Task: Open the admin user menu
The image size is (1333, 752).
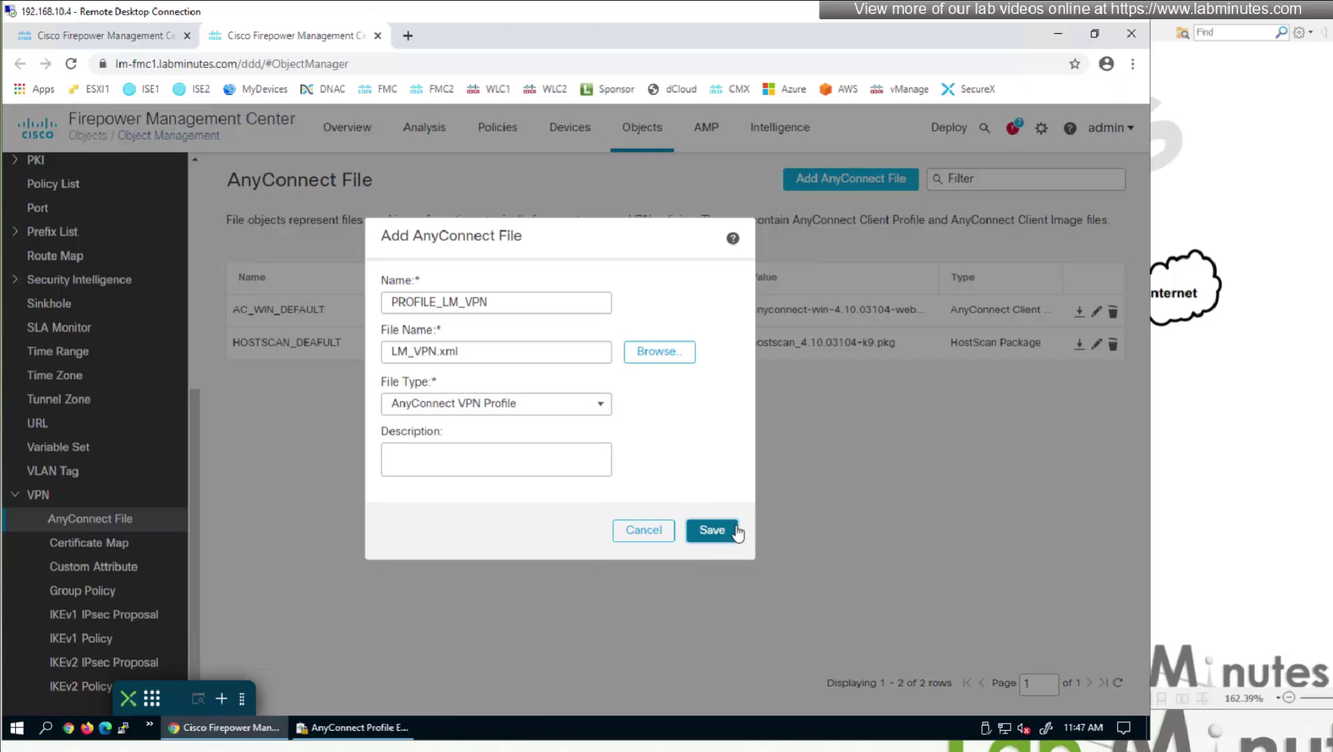Action: pyautogui.click(x=1110, y=127)
